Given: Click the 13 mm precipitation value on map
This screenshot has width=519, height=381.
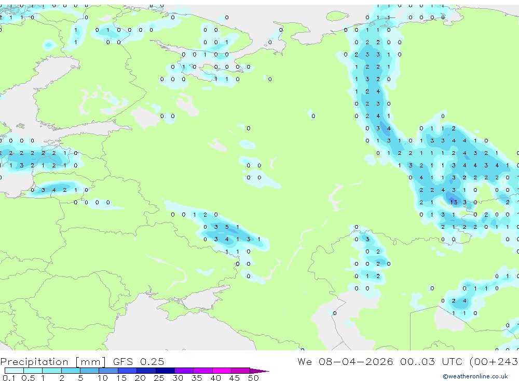Looking at the screenshot, I should click(x=454, y=202).
